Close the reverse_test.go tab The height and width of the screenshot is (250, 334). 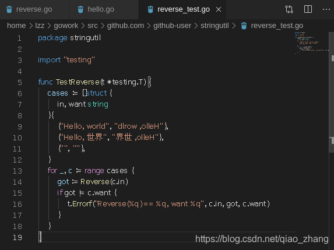pyautogui.click(x=219, y=9)
